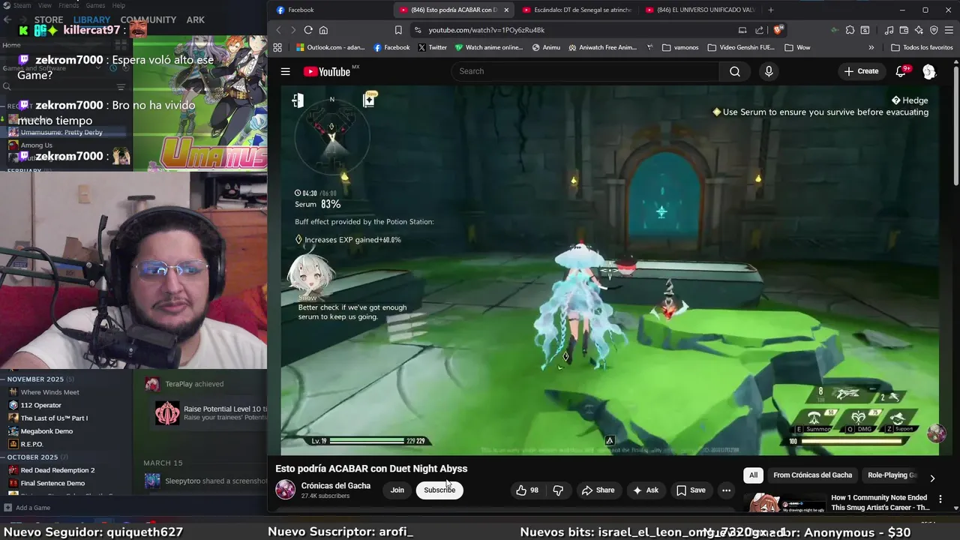The image size is (960, 540).
Task: Open the Steam STORE tab
Action: pyautogui.click(x=49, y=19)
